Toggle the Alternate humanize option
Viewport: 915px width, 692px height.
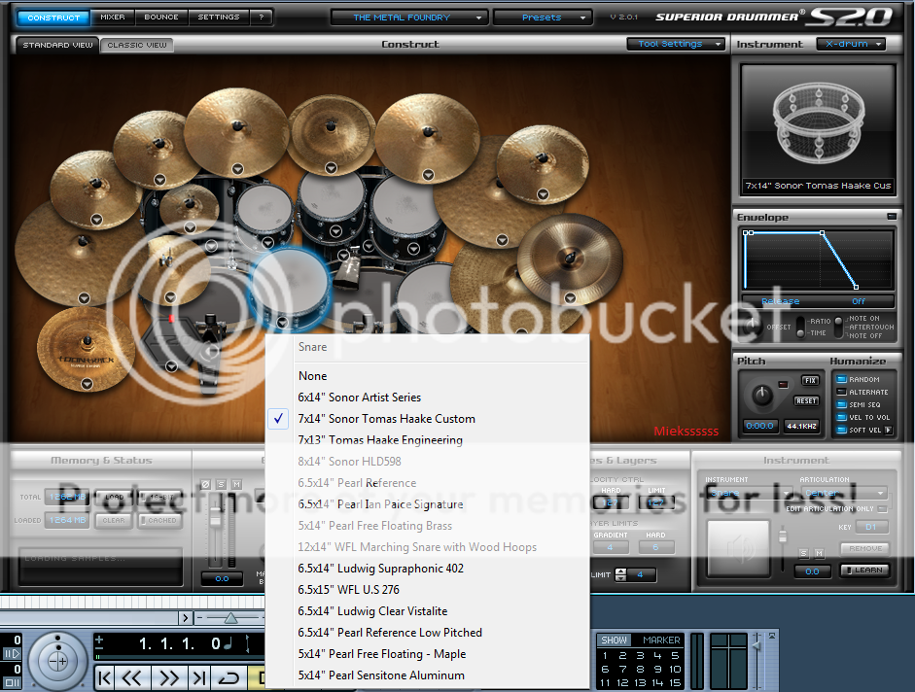pos(841,392)
